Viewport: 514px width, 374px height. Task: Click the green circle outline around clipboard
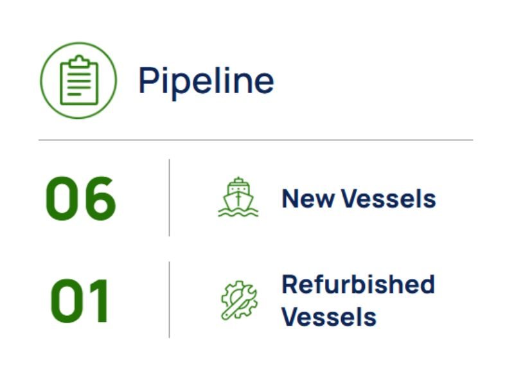pyautogui.click(x=78, y=80)
